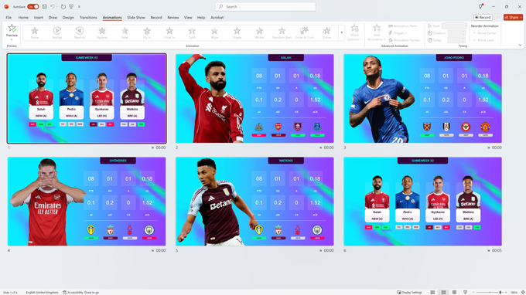526x295 pixels.
Task: Click the Record button at top right
Action: click(x=483, y=18)
